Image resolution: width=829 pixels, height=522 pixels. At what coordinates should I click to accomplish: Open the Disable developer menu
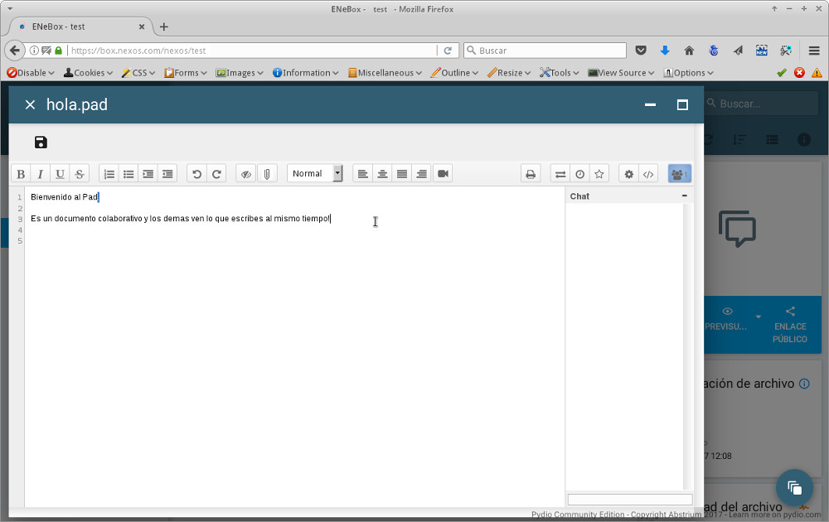[31, 72]
